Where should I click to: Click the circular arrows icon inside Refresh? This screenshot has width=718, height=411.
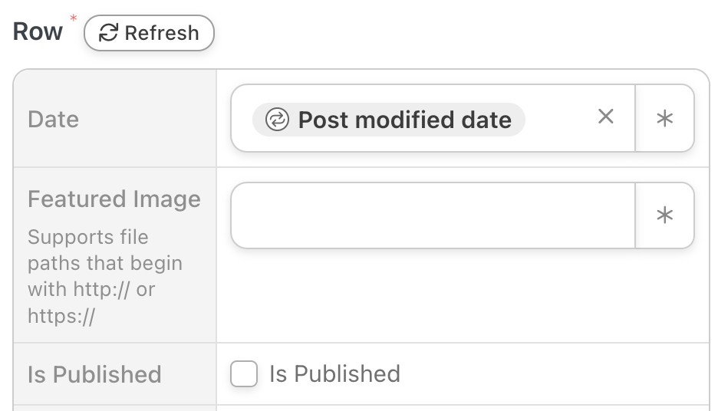pyautogui.click(x=109, y=33)
